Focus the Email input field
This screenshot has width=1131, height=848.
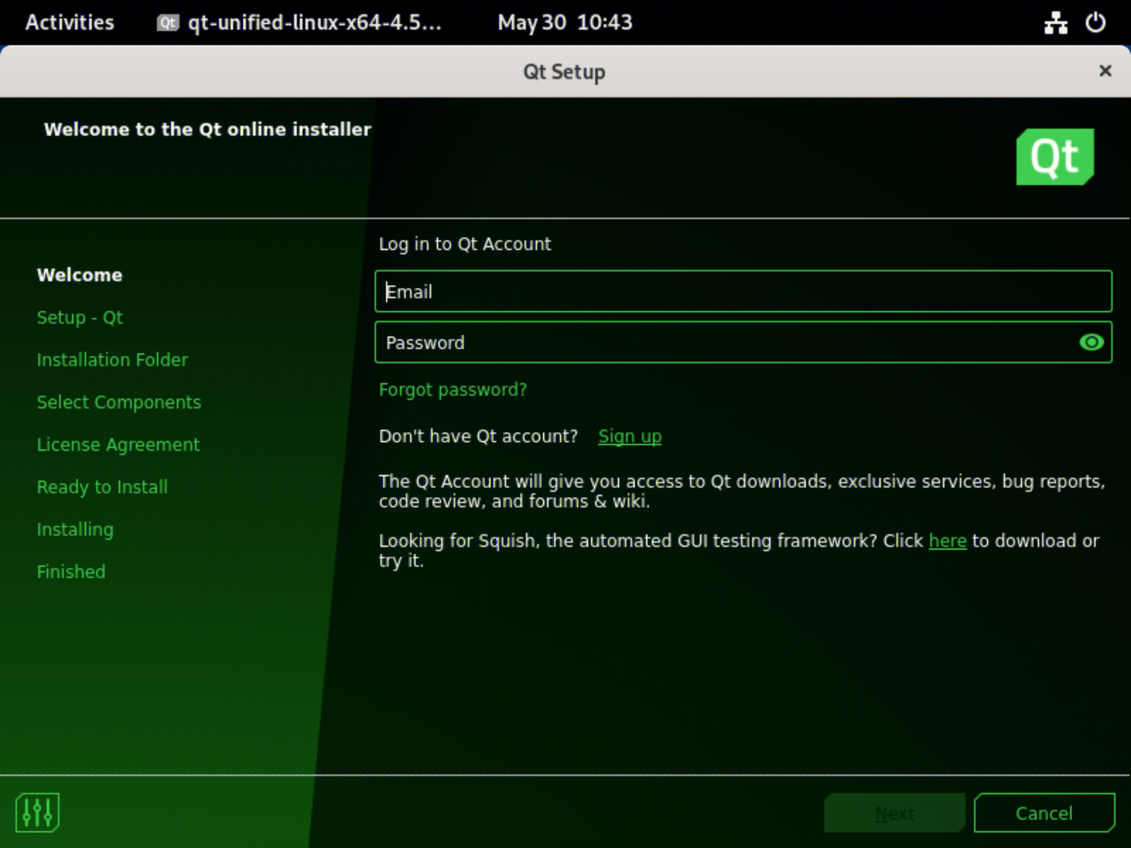[743, 292]
